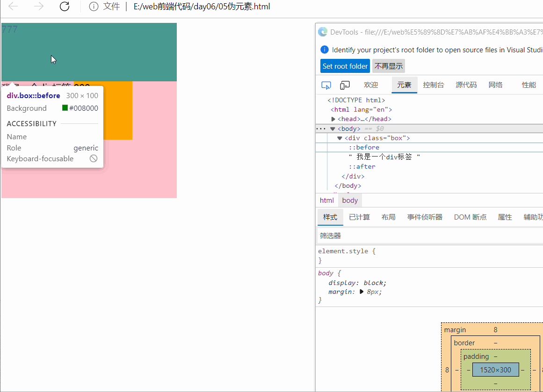Switch to the 样式 pane tab
This screenshot has width=543, height=392.
pyautogui.click(x=330, y=217)
